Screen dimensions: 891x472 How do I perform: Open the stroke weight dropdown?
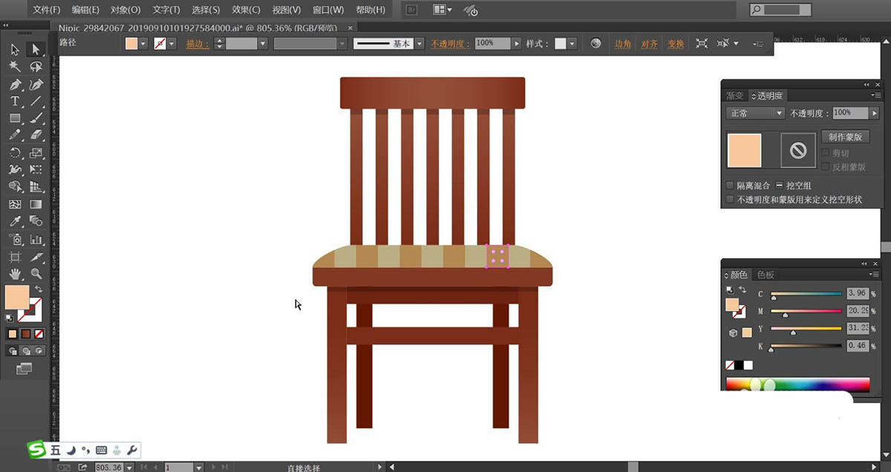tap(263, 44)
